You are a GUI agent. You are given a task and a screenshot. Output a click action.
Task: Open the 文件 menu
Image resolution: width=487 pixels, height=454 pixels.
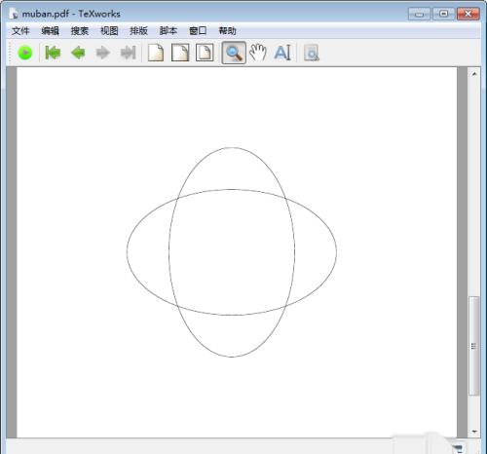20,31
